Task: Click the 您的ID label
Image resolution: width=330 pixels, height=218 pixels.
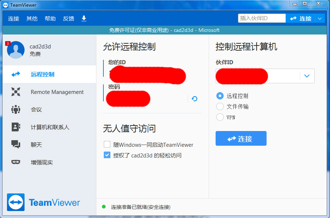Action: [117, 62]
